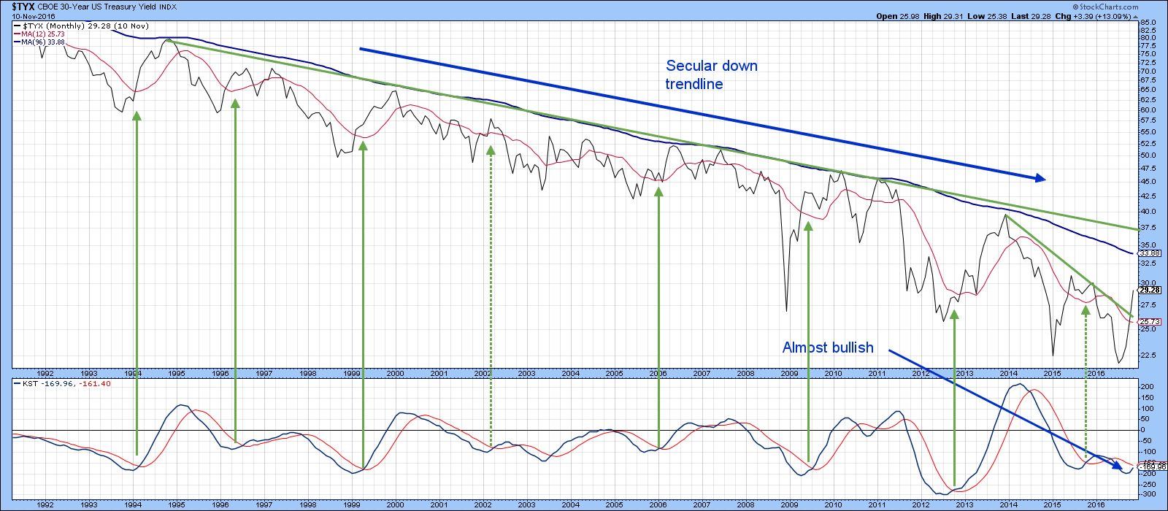Click the -250 value on the KST axis
Viewport: 1168px width, 511px height.
(x=1148, y=484)
